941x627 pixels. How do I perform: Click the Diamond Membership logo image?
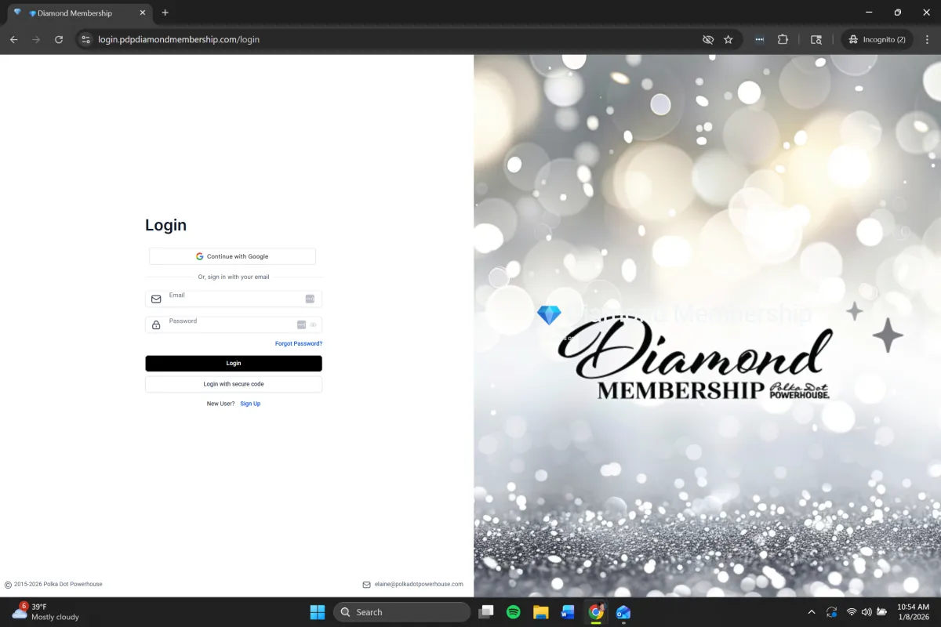pyautogui.click(x=695, y=360)
